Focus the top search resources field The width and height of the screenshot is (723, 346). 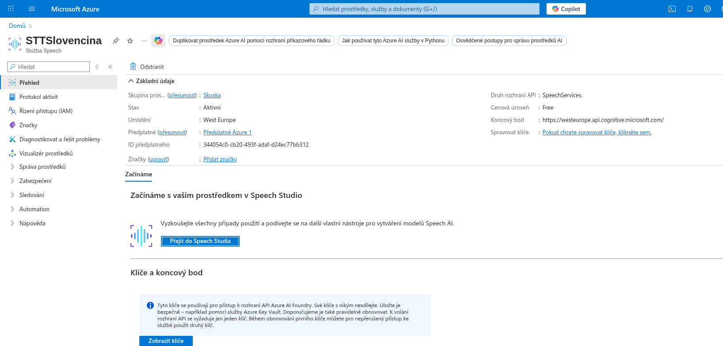(x=425, y=9)
